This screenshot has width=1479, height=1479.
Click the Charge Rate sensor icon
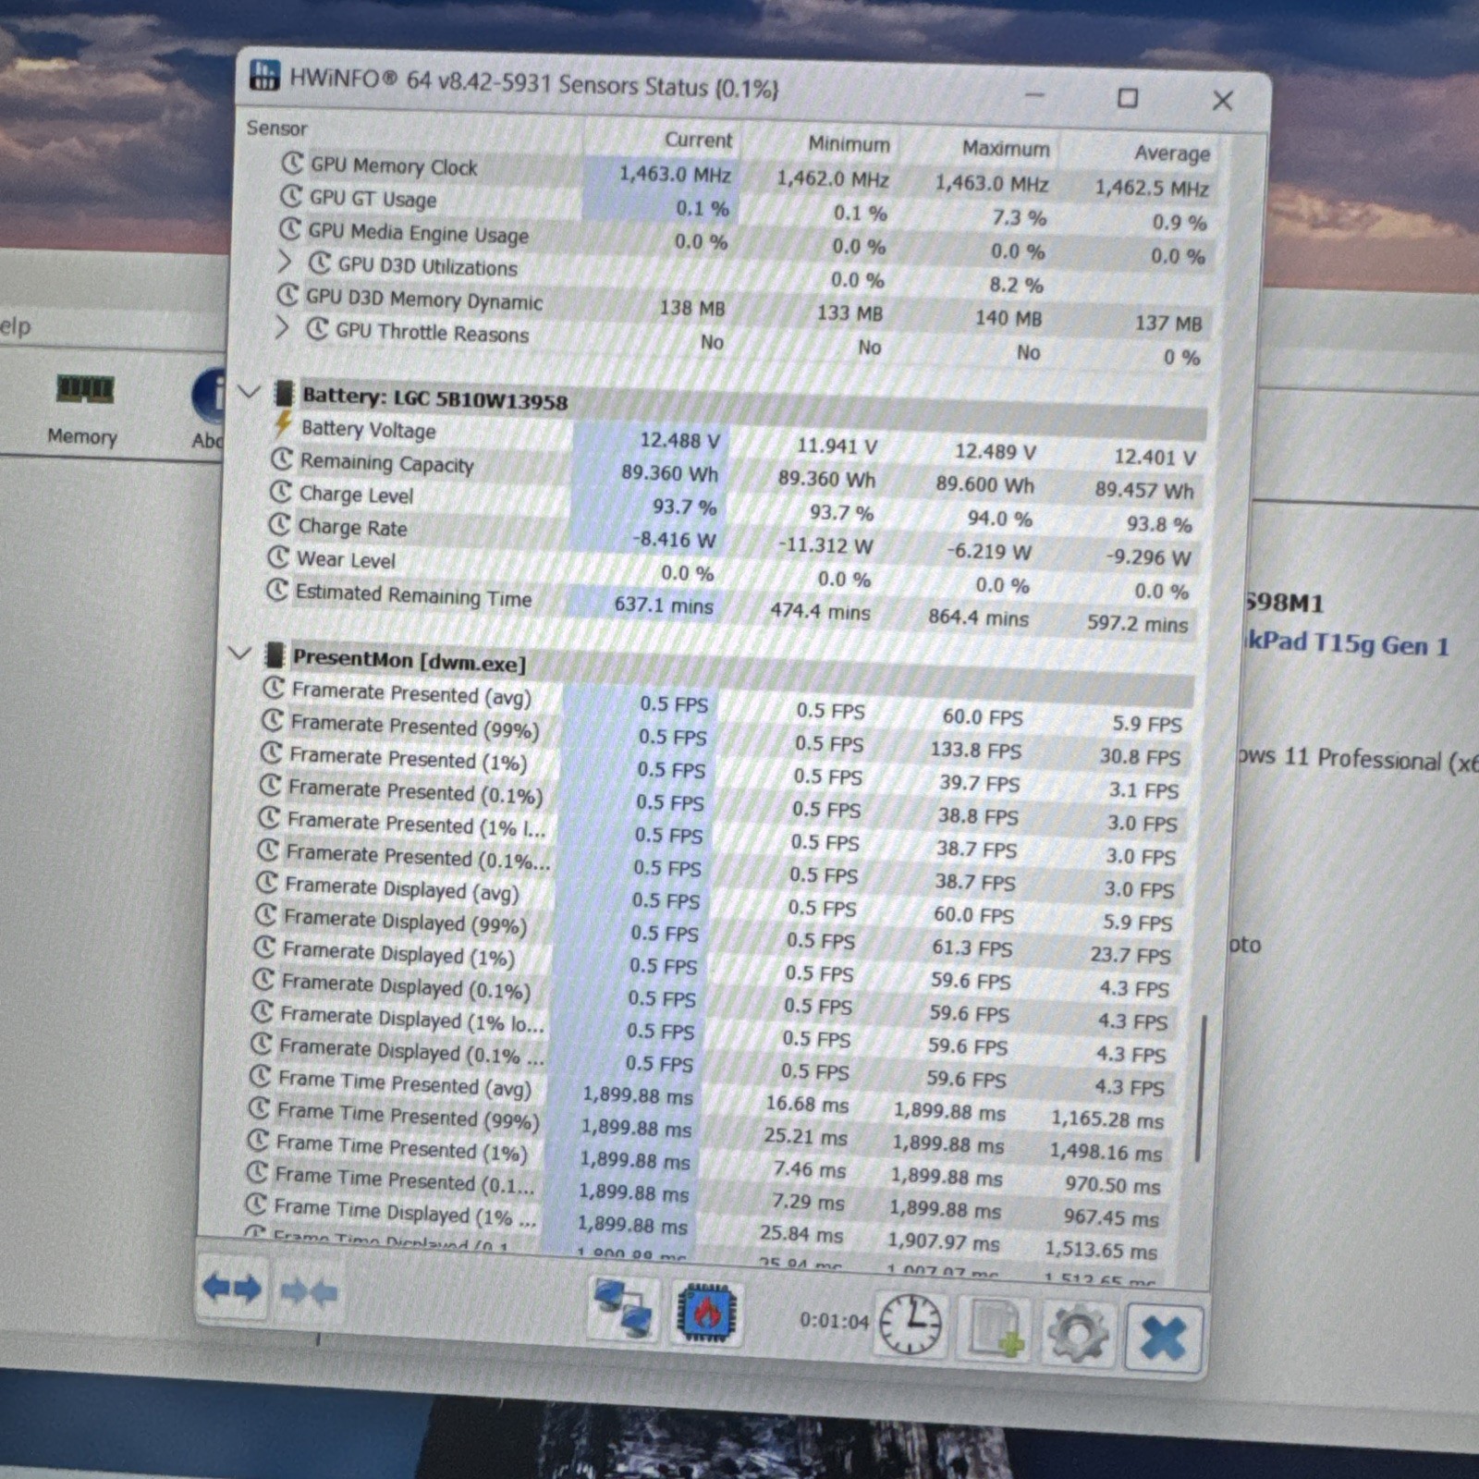click(x=279, y=525)
